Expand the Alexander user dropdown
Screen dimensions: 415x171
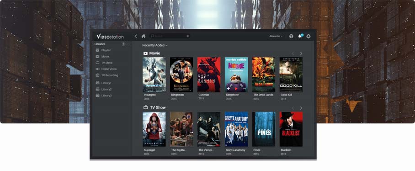click(276, 36)
